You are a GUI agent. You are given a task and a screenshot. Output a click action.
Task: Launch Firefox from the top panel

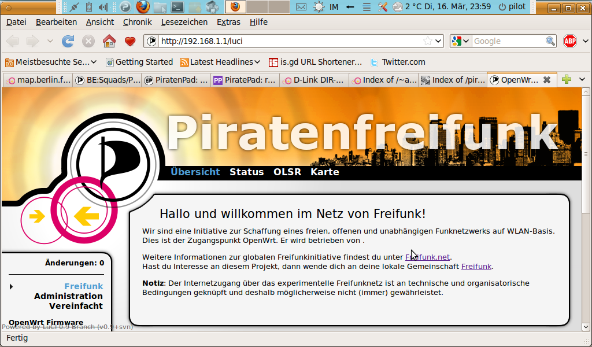tap(143, 7)
